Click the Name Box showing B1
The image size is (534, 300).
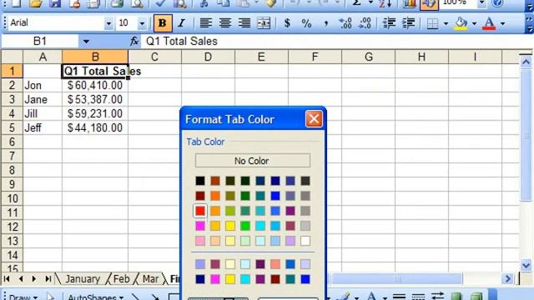[40, 41]
